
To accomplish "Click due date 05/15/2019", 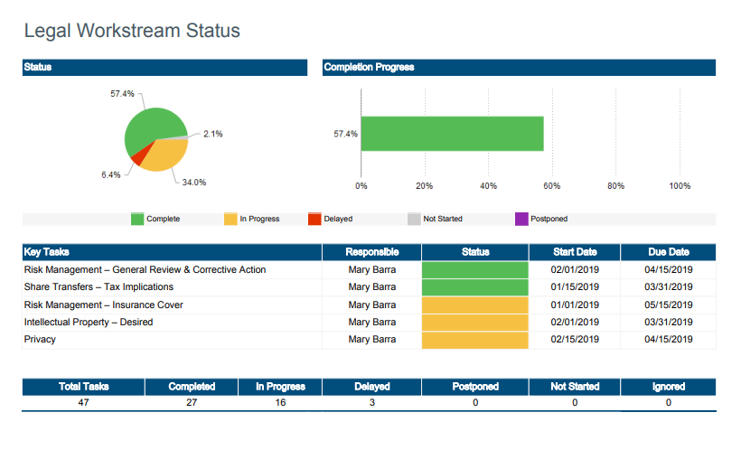I will (x=668, y=305).
